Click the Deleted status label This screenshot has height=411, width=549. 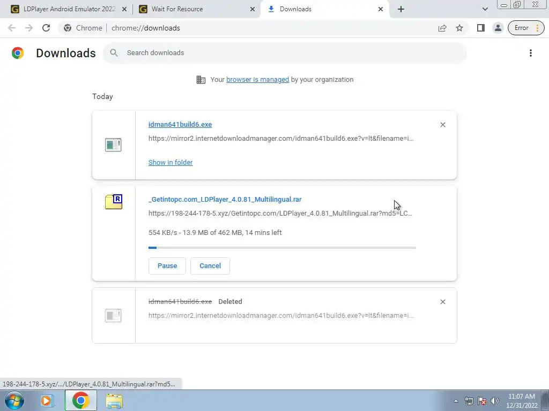pyautogui.click(x=230, y=302)
